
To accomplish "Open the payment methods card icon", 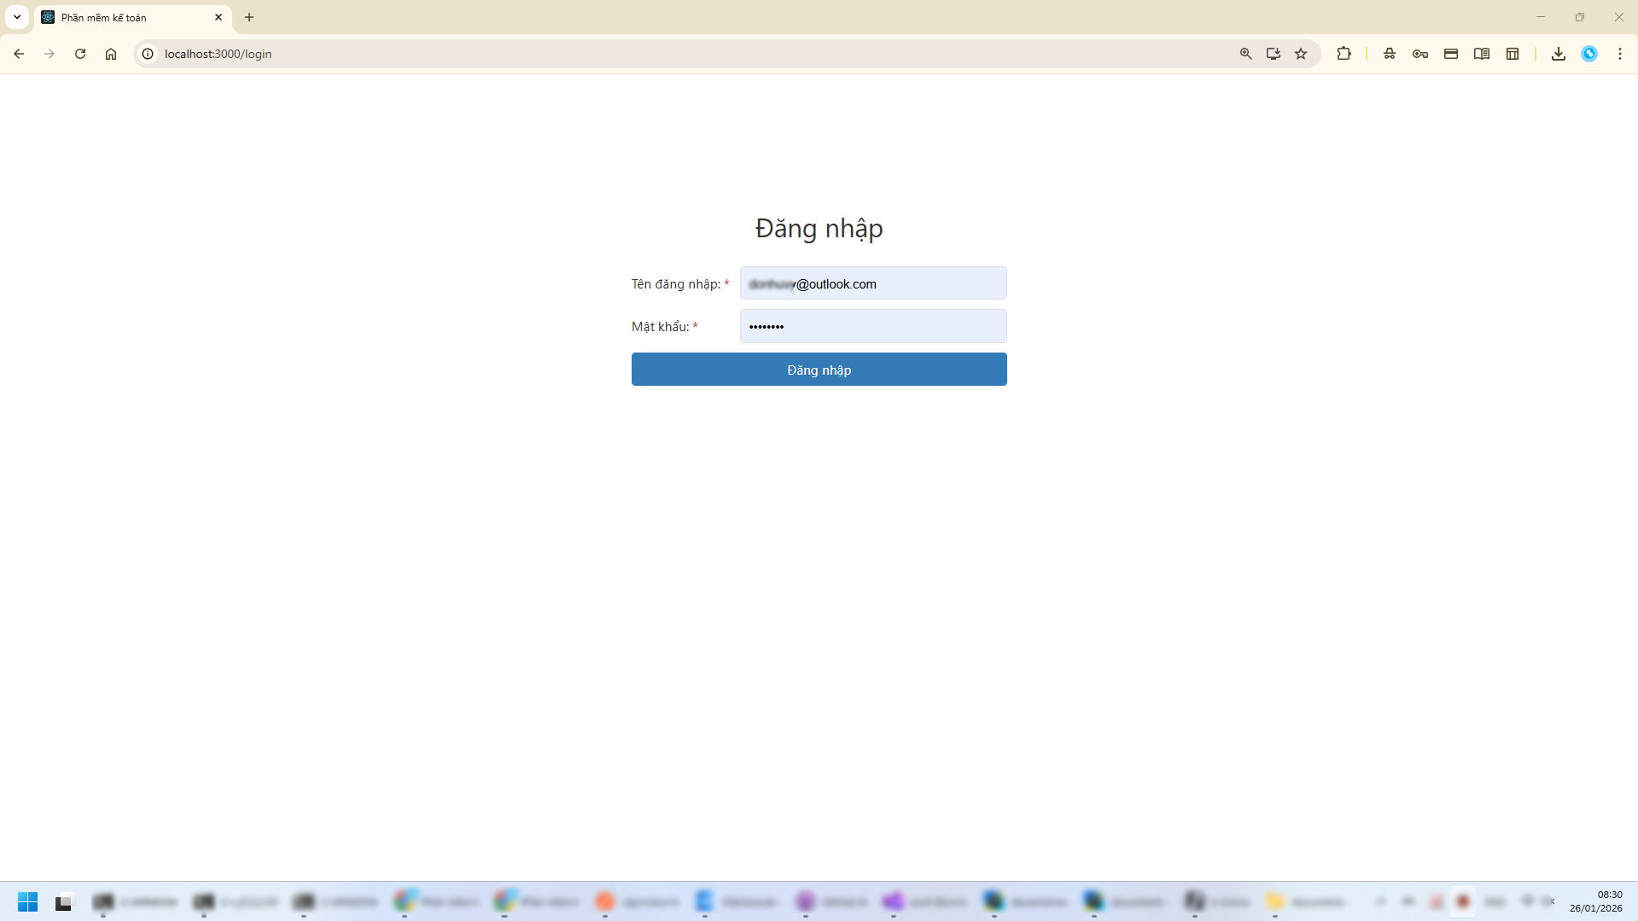I will [1450, 54].
